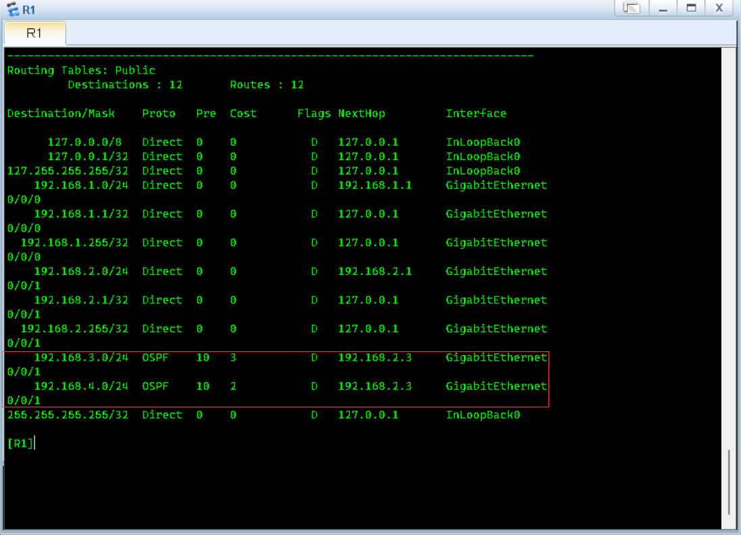Click the 'Routing Tables: Public' text

[x=81, y=70]
